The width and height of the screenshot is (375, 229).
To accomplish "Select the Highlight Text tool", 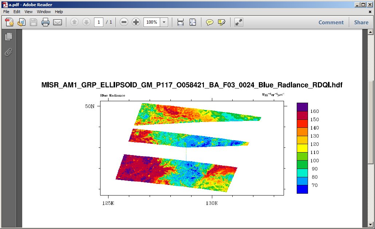I will [x=221, y=22].
